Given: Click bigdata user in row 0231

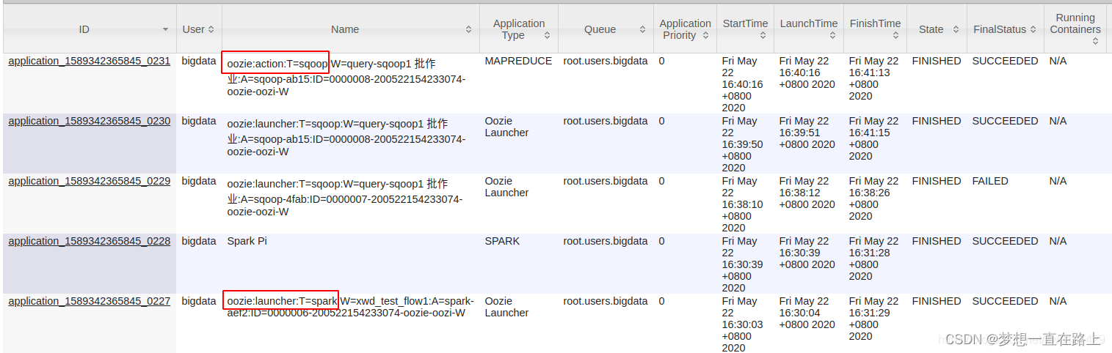Looking at the screenshot, I should pos(199,61).
